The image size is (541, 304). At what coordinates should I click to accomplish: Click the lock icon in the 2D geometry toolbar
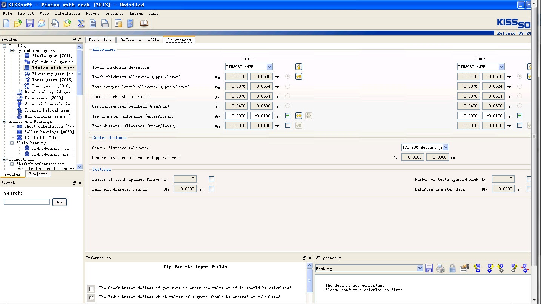pos(452,268)
